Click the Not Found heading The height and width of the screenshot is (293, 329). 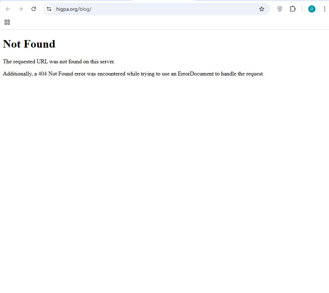pyautogui.click(x=29, y=44)
